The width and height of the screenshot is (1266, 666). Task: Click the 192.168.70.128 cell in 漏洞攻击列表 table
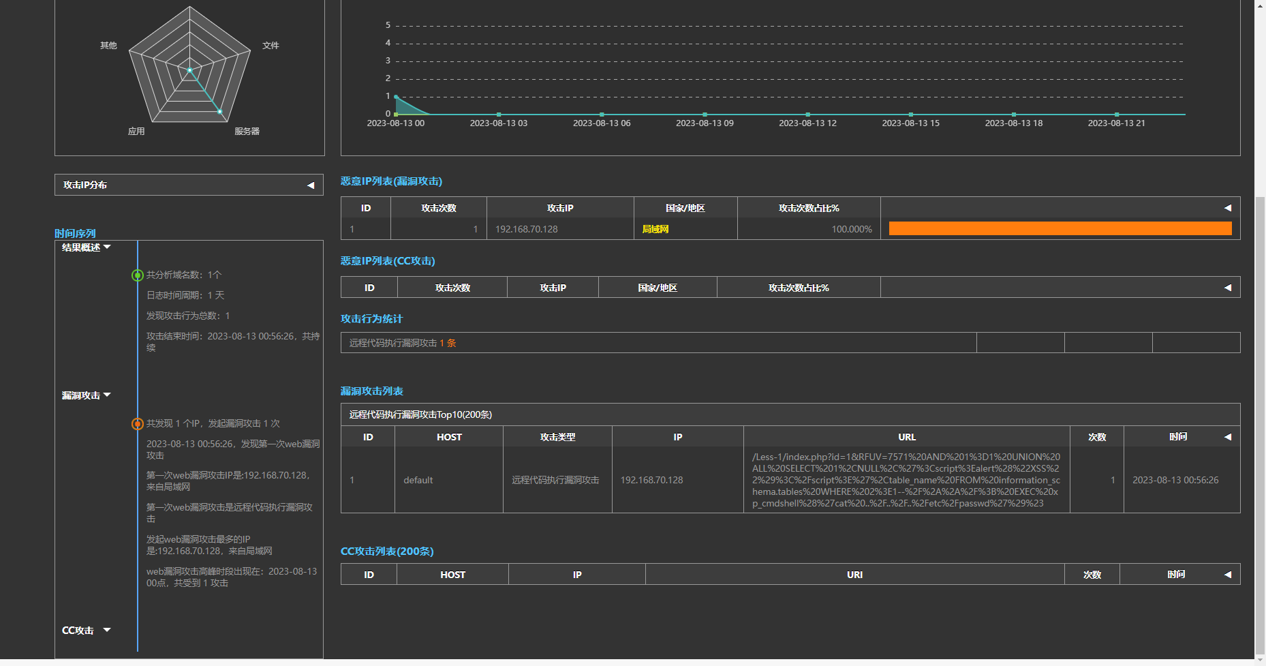(x=678, y=480)
